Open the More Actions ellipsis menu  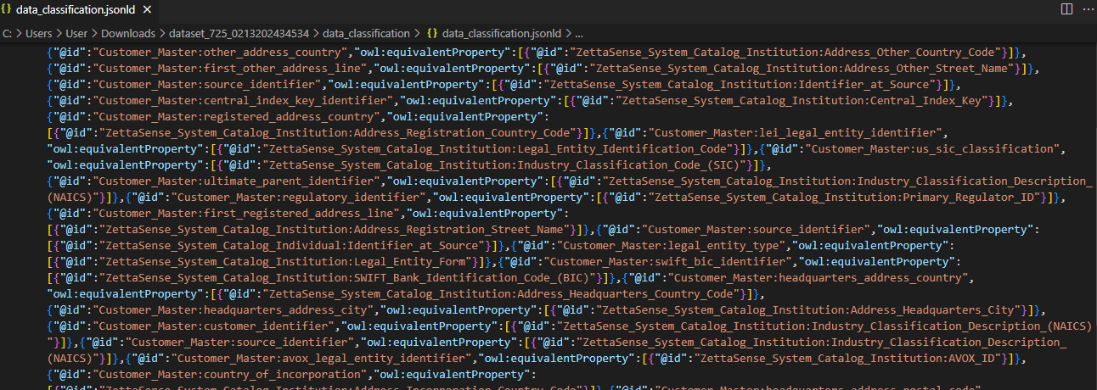tap(1085, 9)
